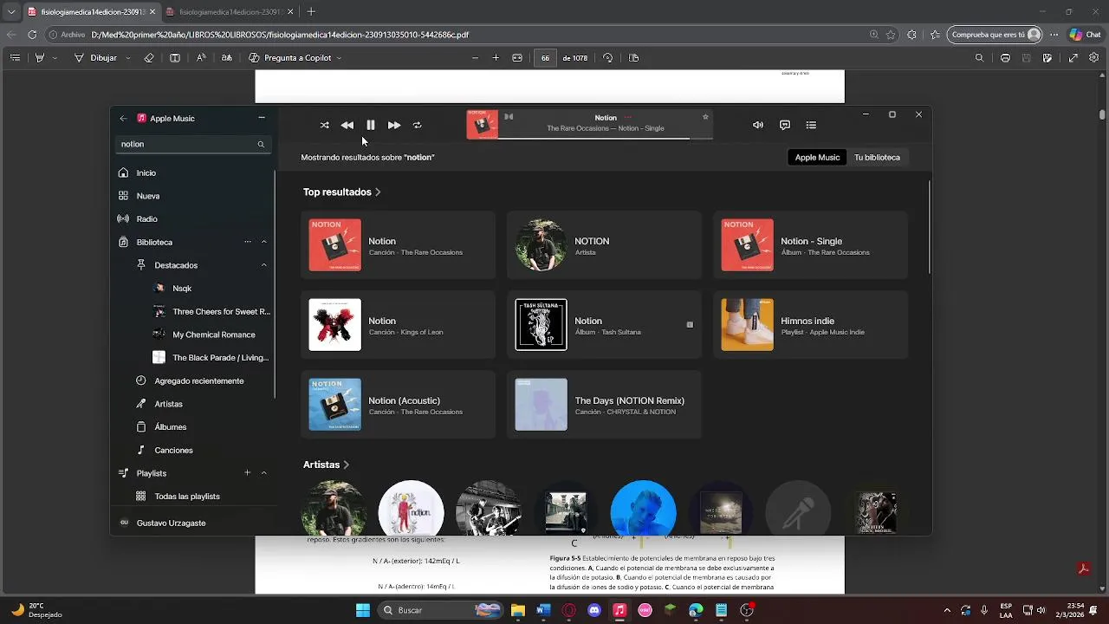
Task: Click the search field containing "notion"
Action: pyautogui.click(x=192, y=144)
